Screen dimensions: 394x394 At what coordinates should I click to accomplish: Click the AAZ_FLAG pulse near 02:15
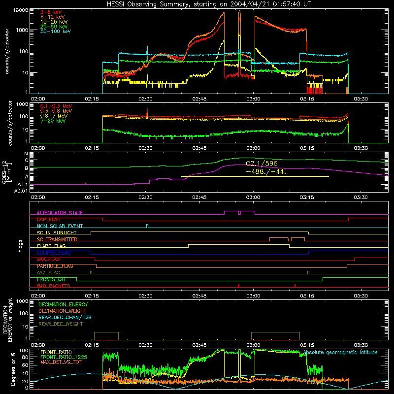(x=91, y=273)
